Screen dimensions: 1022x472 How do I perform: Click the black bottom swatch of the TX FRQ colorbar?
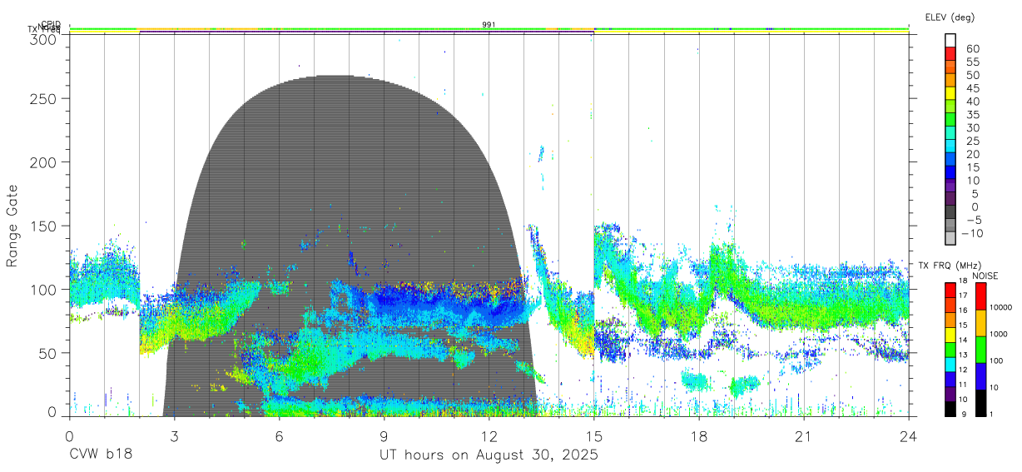point(950,410)
